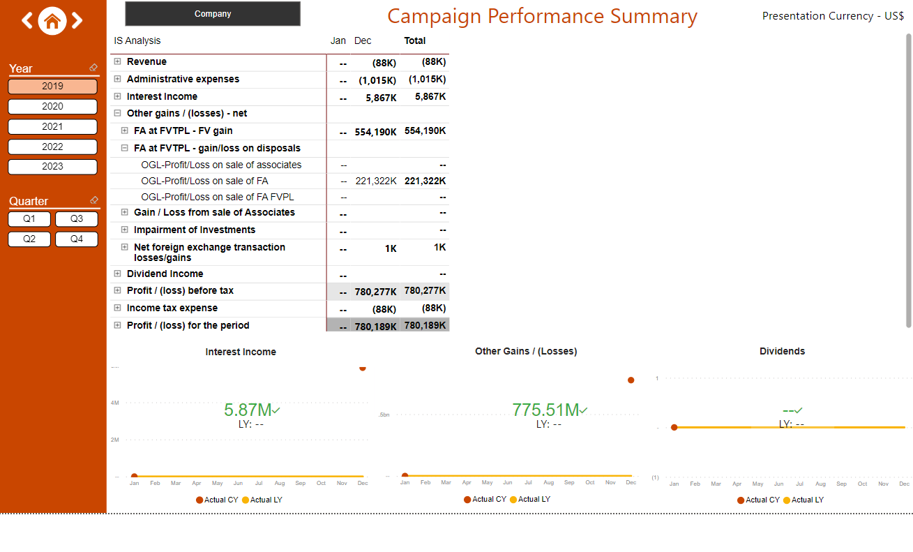Screen dimensions: 913x552
Task: Click the 5,867K Dec interest income value
Action: coord(381,98)
